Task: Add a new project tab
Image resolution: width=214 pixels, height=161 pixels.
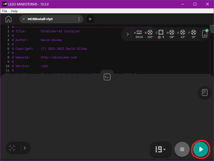Action: point(90,19)
